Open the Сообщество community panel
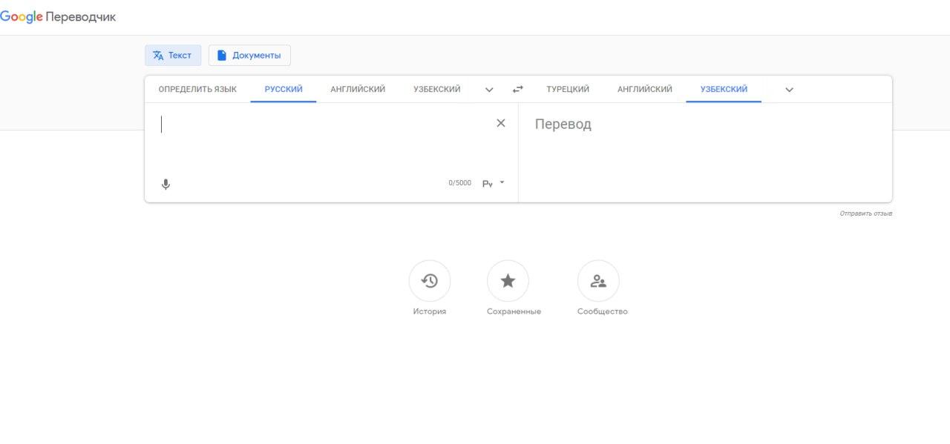This screenshot has width=950, height=444. click(600, 281)
